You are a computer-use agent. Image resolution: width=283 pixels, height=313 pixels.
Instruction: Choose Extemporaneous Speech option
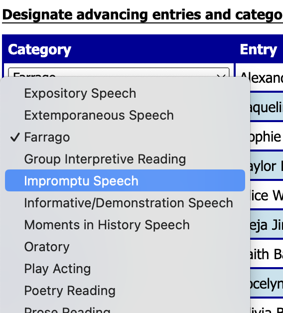[x=125, y=115]
